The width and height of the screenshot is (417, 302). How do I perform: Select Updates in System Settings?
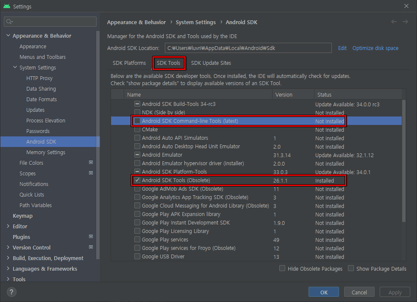(35, 110)
